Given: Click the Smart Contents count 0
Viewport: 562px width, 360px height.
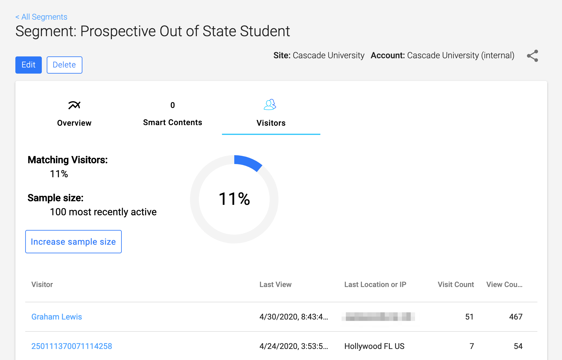Looking at the screenshot, I should [172, 105].
